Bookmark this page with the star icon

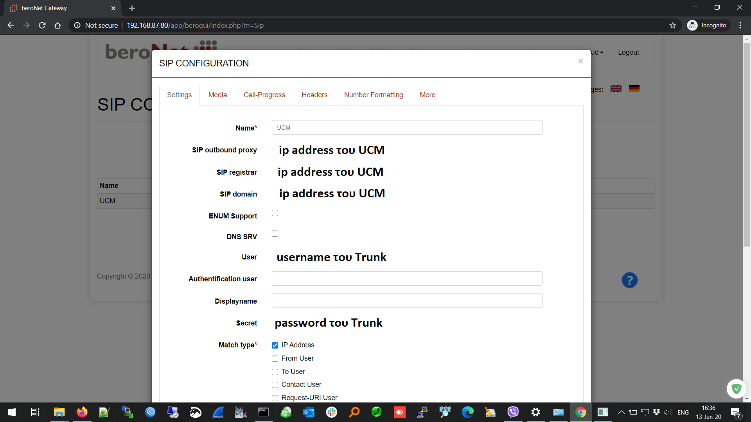pos(673,25)
